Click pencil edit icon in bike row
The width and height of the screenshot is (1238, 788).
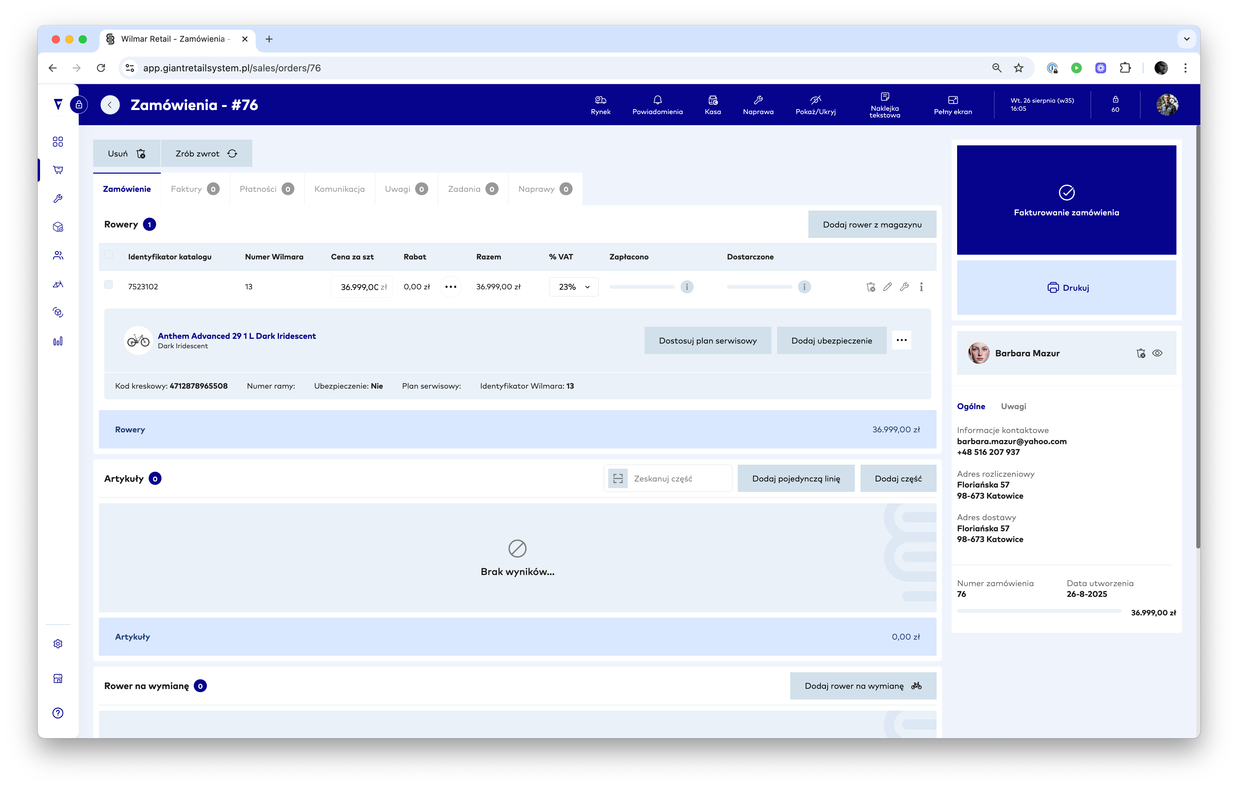click(x=887, y=287)
